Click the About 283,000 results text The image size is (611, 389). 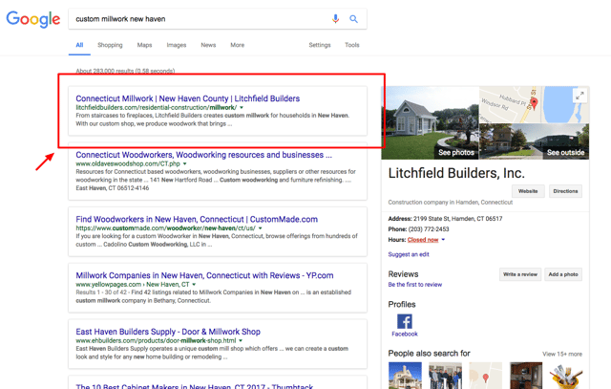[125, 71]
